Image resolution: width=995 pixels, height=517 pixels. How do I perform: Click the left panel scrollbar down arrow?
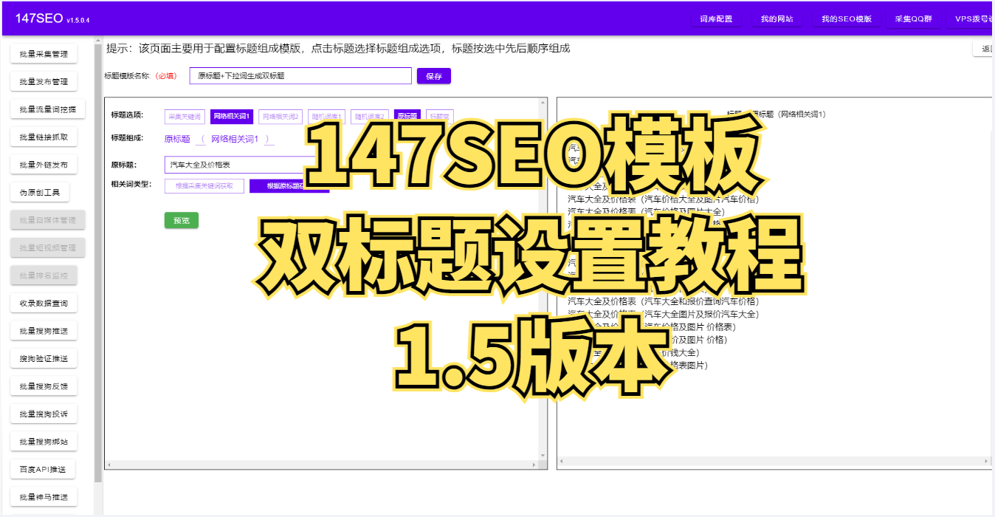click(543, 456)
